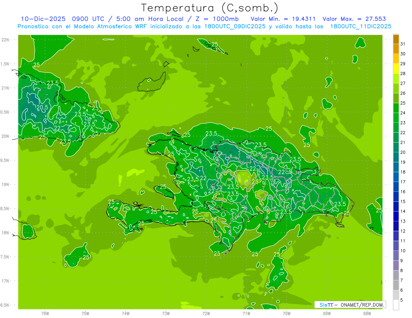412x318 pixels.
Task: Click the '71W' longitude axis label
Action: coord(246,314)
